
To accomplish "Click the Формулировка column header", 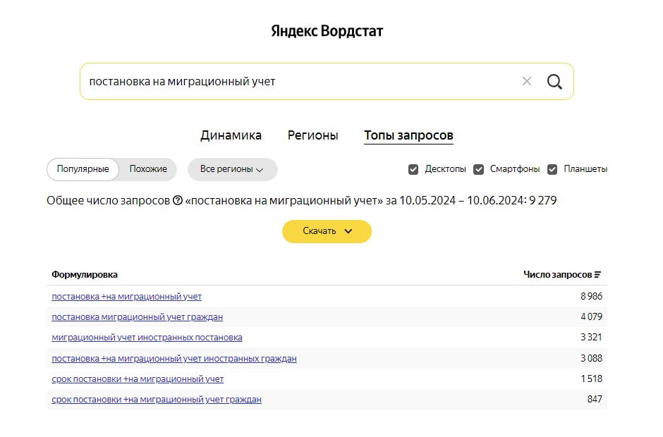I will coord(85,275).
